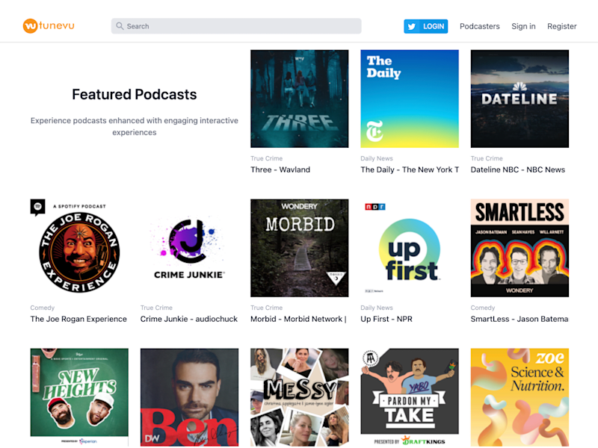Focus the Search input field

tap(236, 26)
